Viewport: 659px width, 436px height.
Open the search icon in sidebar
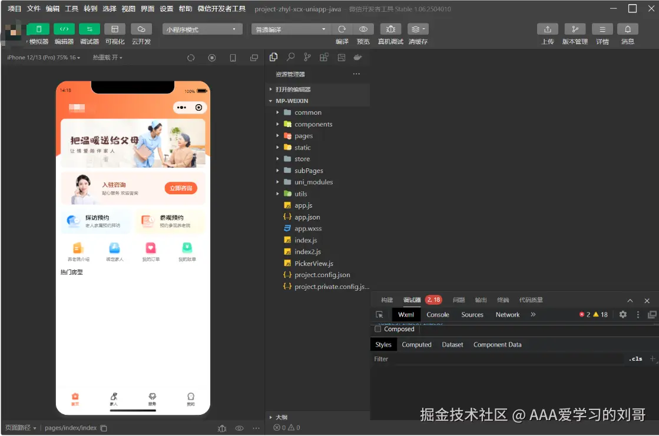tap(290, 58)
